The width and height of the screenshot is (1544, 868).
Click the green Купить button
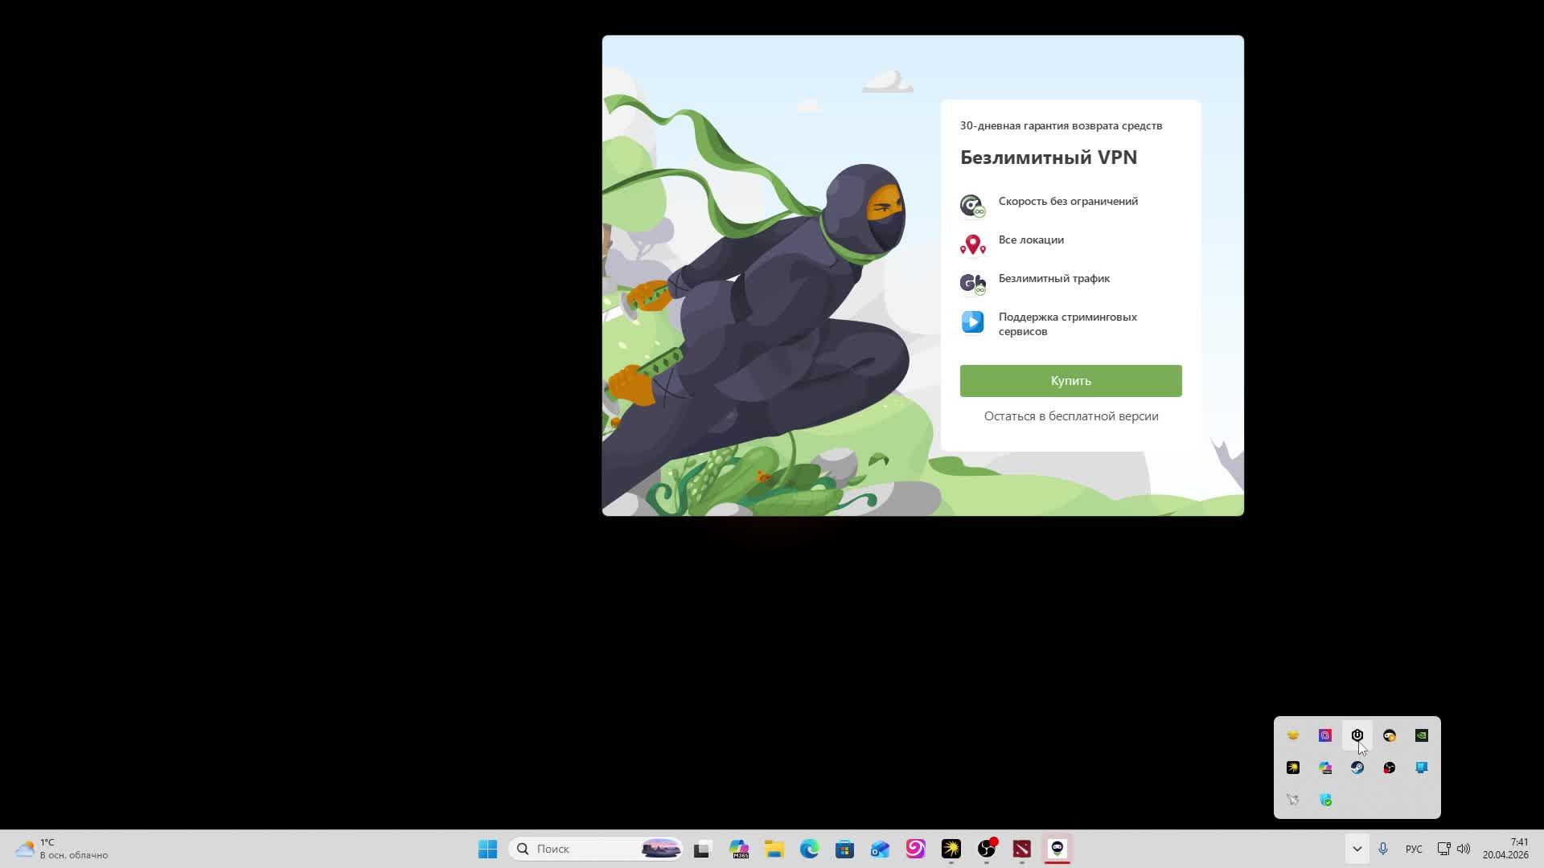pos(1070,381)
